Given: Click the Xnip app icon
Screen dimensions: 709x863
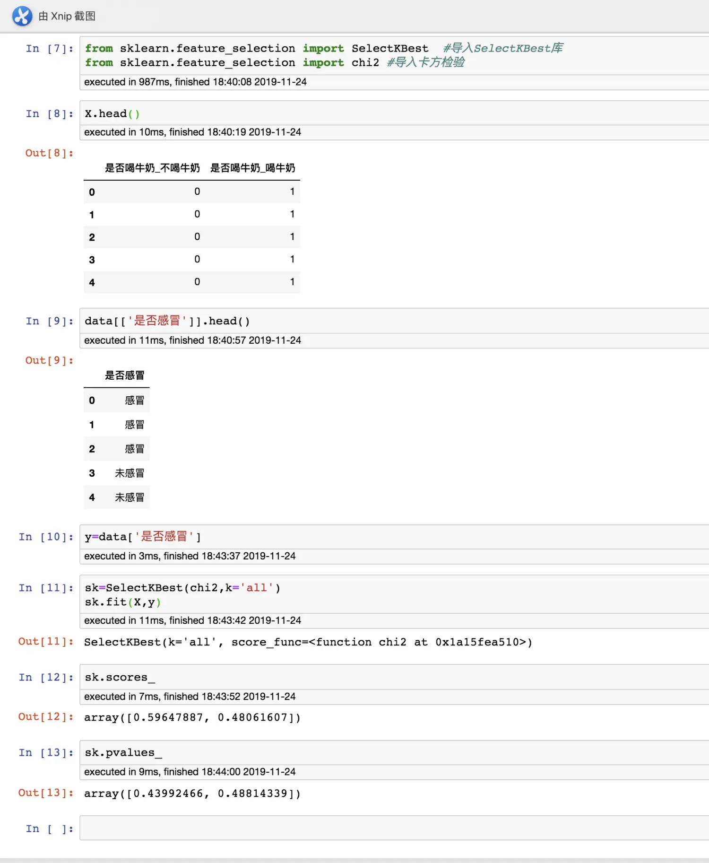Looking at the screenshot, I should 22,16.
